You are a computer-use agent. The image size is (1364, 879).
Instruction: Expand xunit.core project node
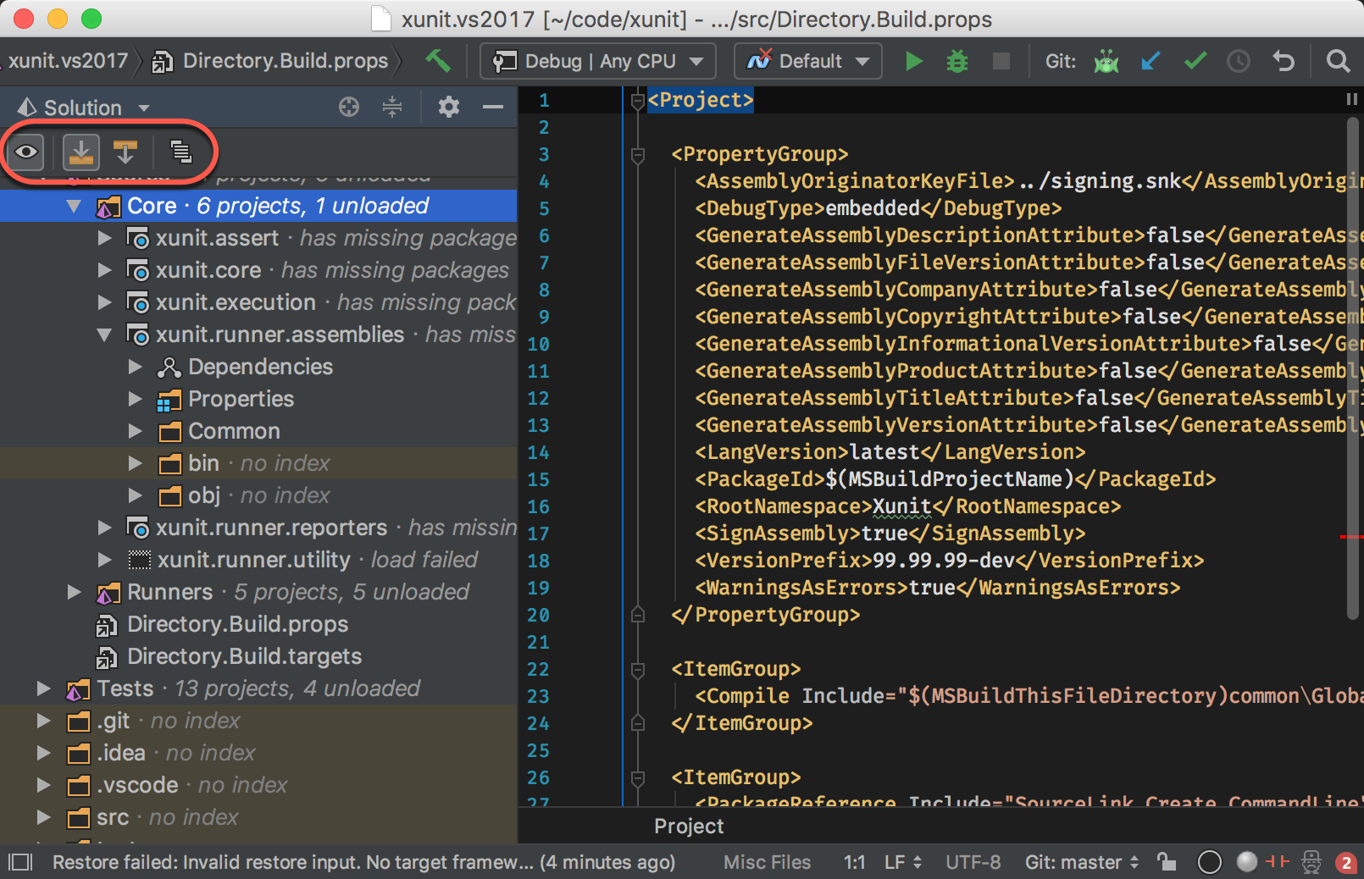coord(104,270)
